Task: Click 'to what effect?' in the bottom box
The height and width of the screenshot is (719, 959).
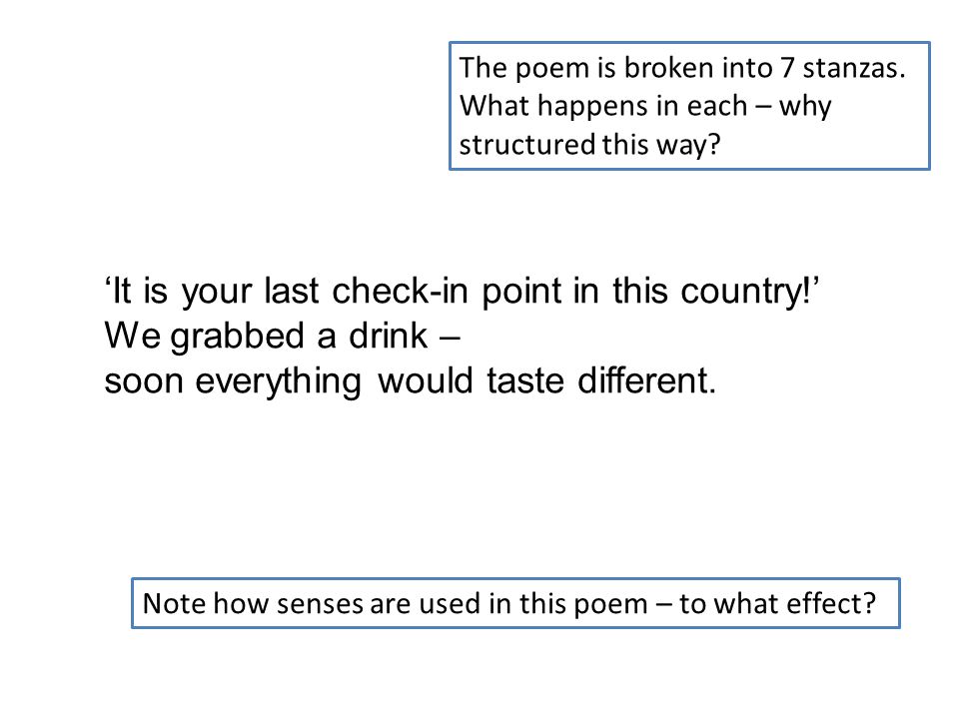Action: [x=777, y=604]
